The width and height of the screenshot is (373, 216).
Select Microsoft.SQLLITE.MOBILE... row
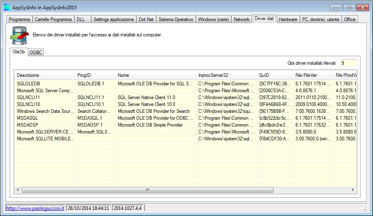[x=186, y=139]
